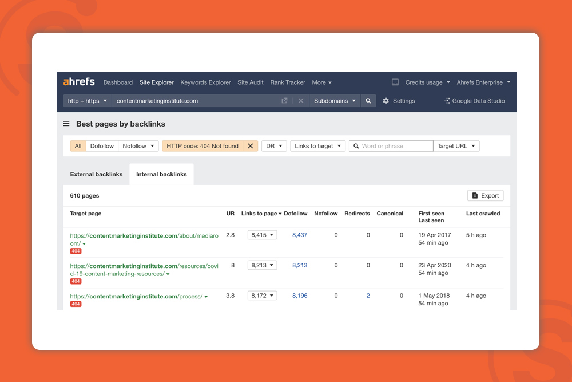The width and height of the screenshot is (572, 382).
Task: Open the 8,172 links to page dropdown
Action: click(263, 296)
